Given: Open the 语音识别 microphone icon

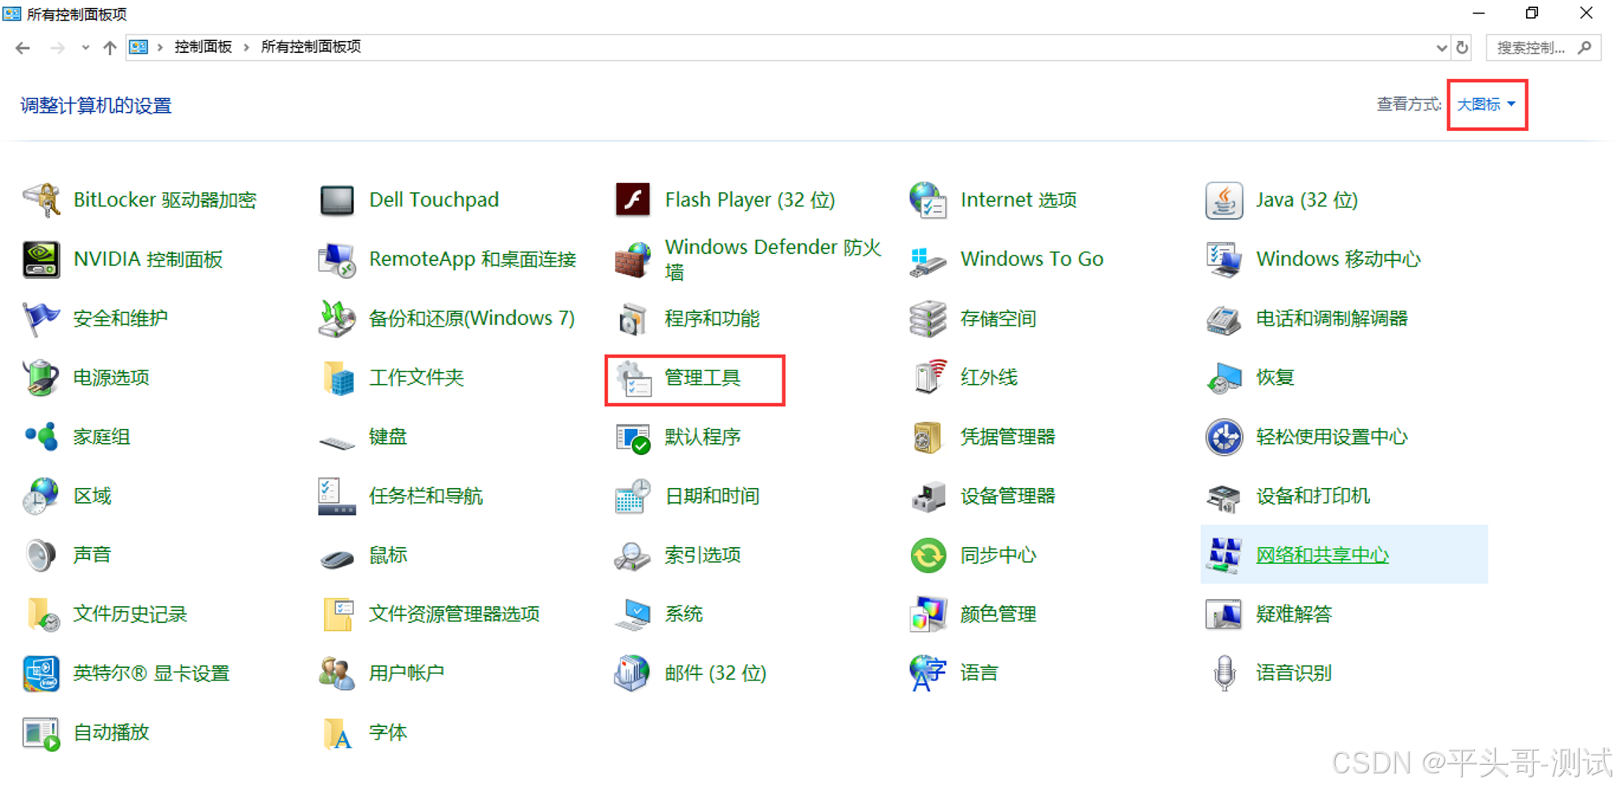Looking at the screenshot, I should [1224, 673].
